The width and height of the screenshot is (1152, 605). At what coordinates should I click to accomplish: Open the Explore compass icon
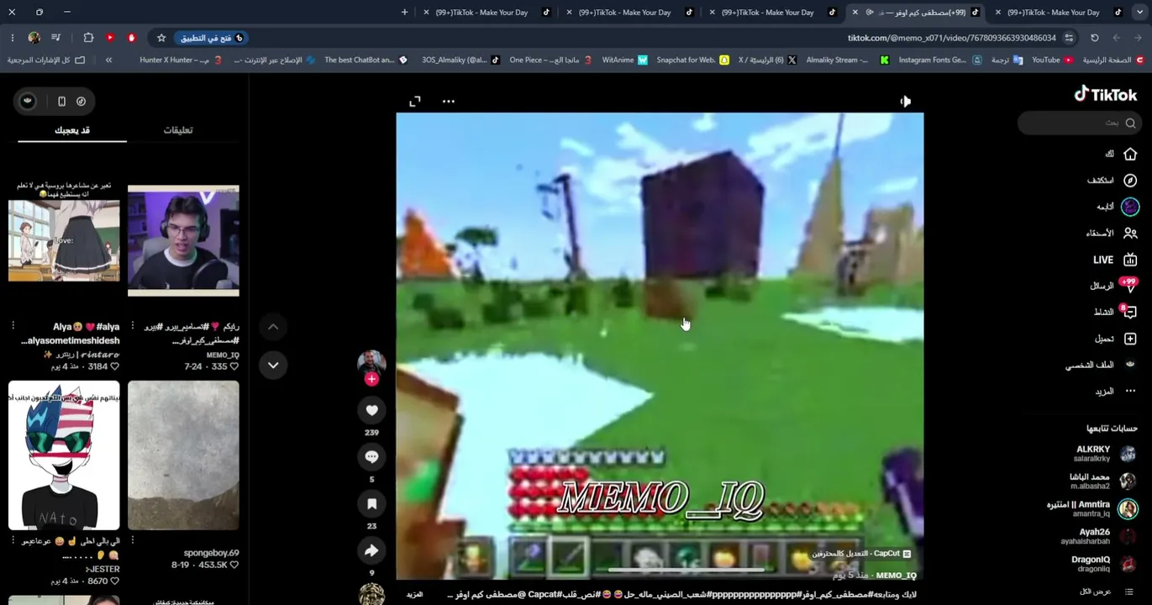click(1130, 181)
